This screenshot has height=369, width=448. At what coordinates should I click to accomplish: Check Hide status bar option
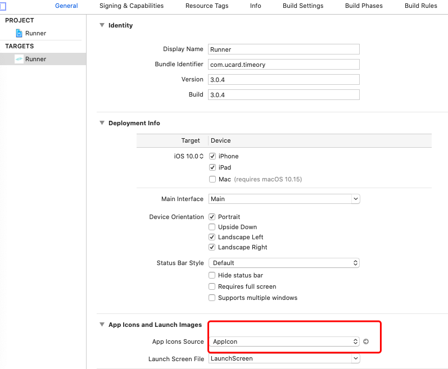tap(212, 275)
